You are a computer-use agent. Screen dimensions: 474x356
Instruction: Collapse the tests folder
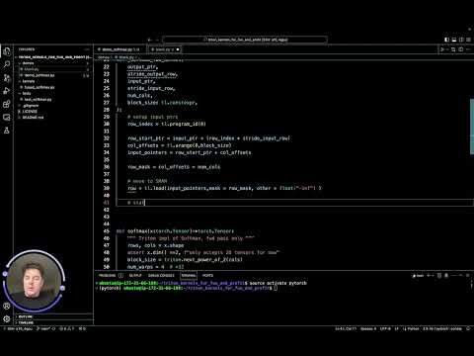click(x=54, y=93)
